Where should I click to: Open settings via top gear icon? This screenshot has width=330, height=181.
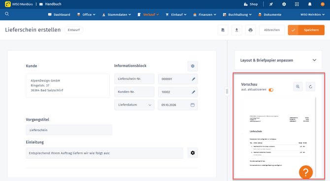284,4
